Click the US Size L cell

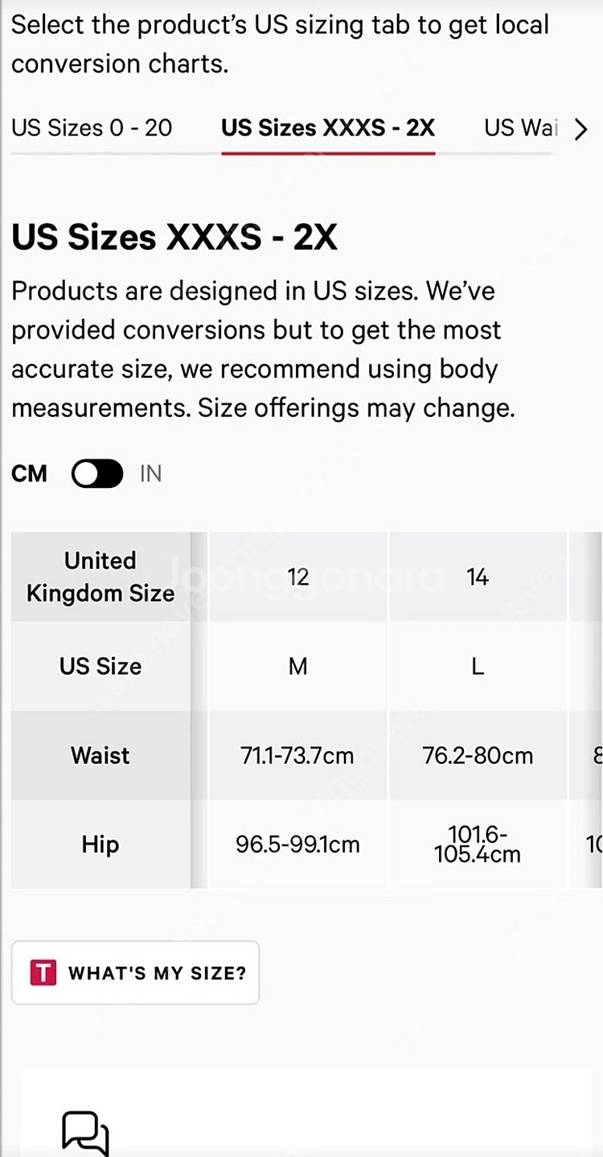pyautogui.click(x=478, y=666)
